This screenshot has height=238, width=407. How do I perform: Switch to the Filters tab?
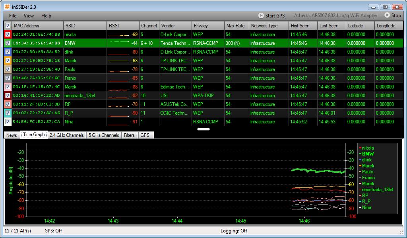[129, 135]
